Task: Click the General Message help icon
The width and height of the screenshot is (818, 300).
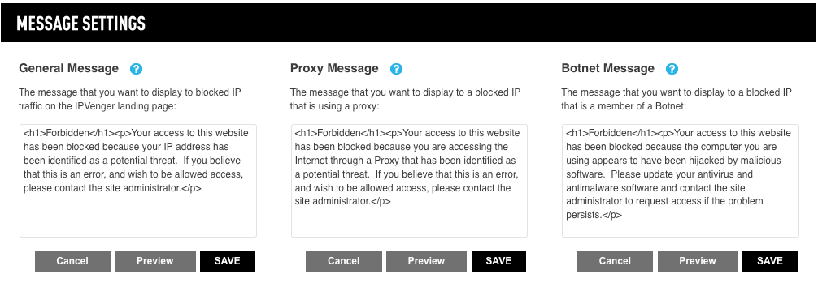Action: [x=136, y=69]
